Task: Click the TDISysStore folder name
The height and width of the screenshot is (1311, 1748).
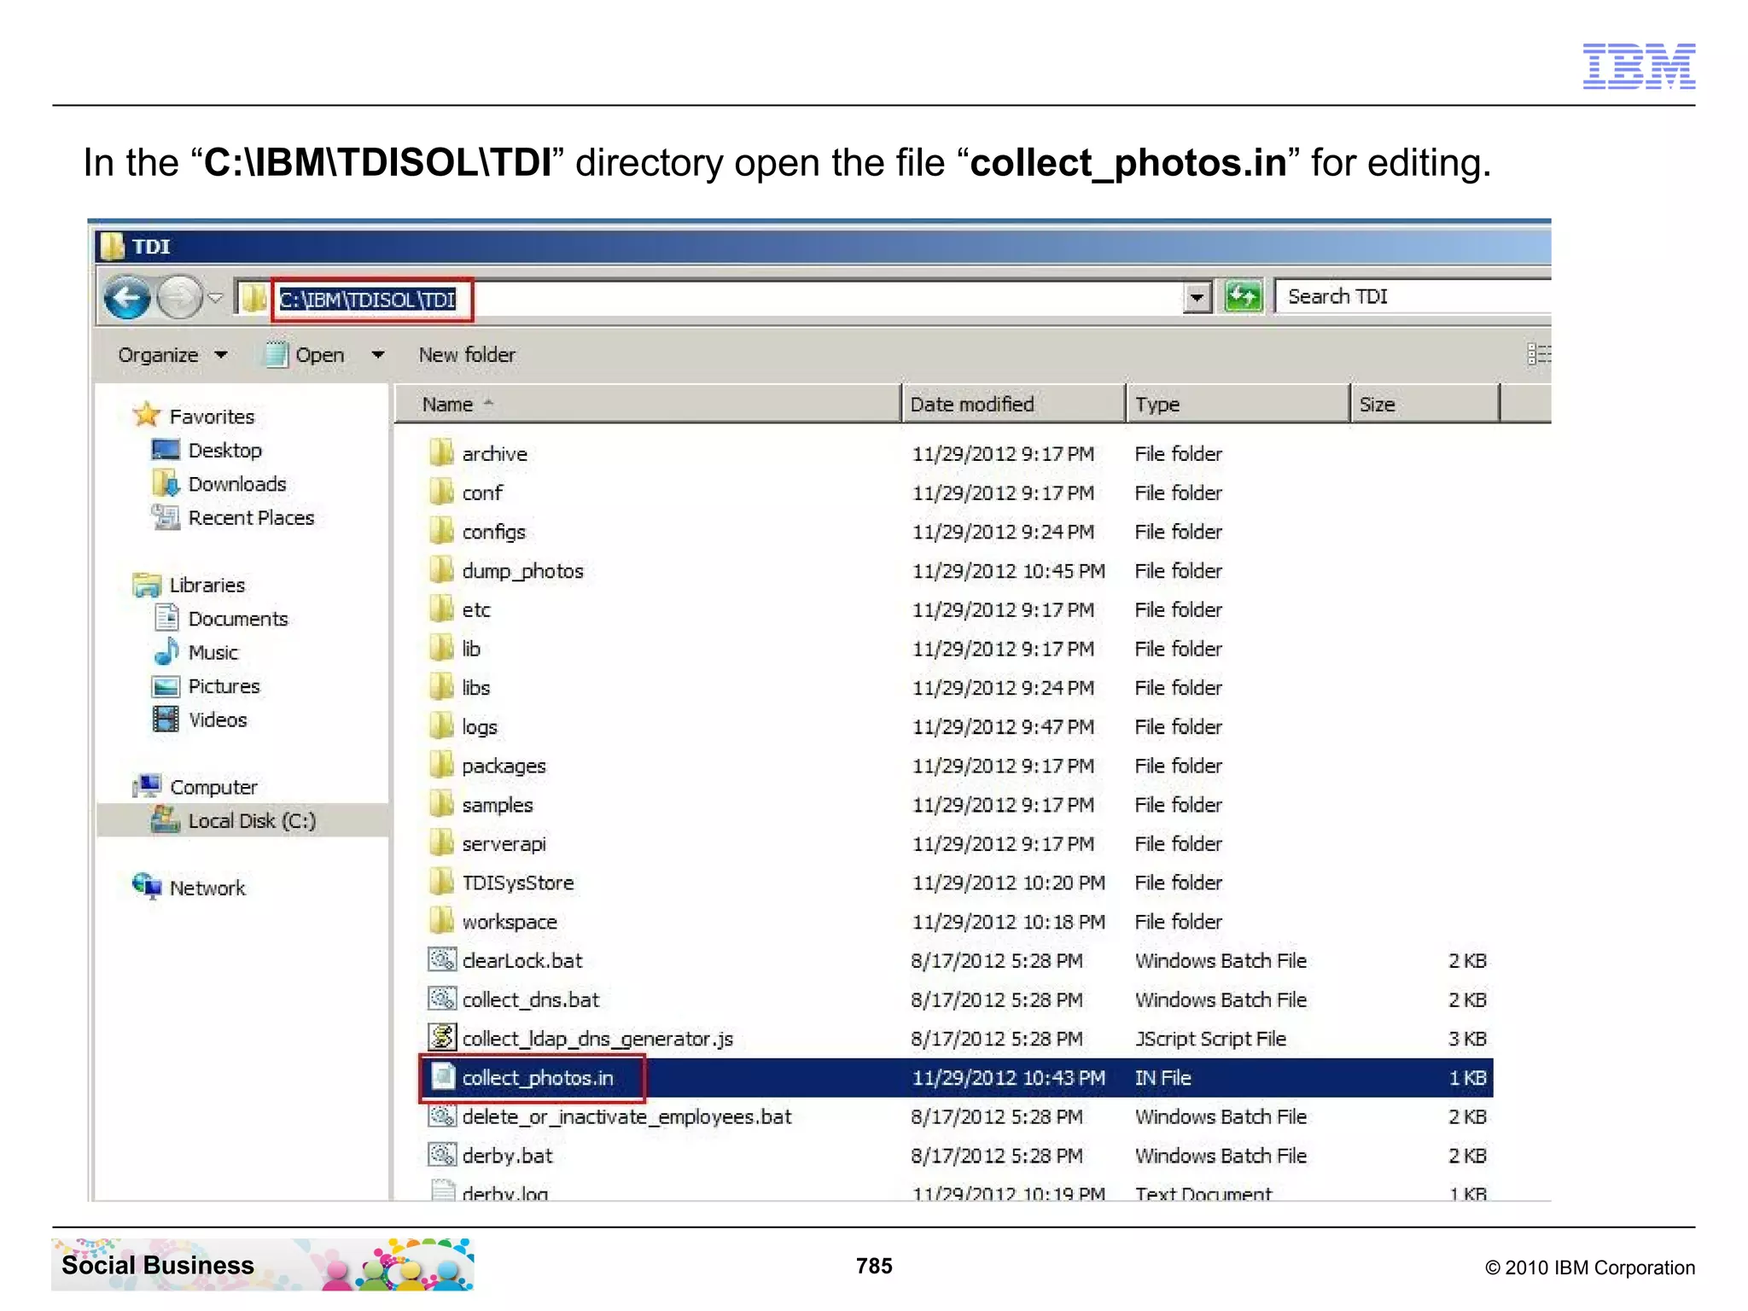Action: coord(518,883)
